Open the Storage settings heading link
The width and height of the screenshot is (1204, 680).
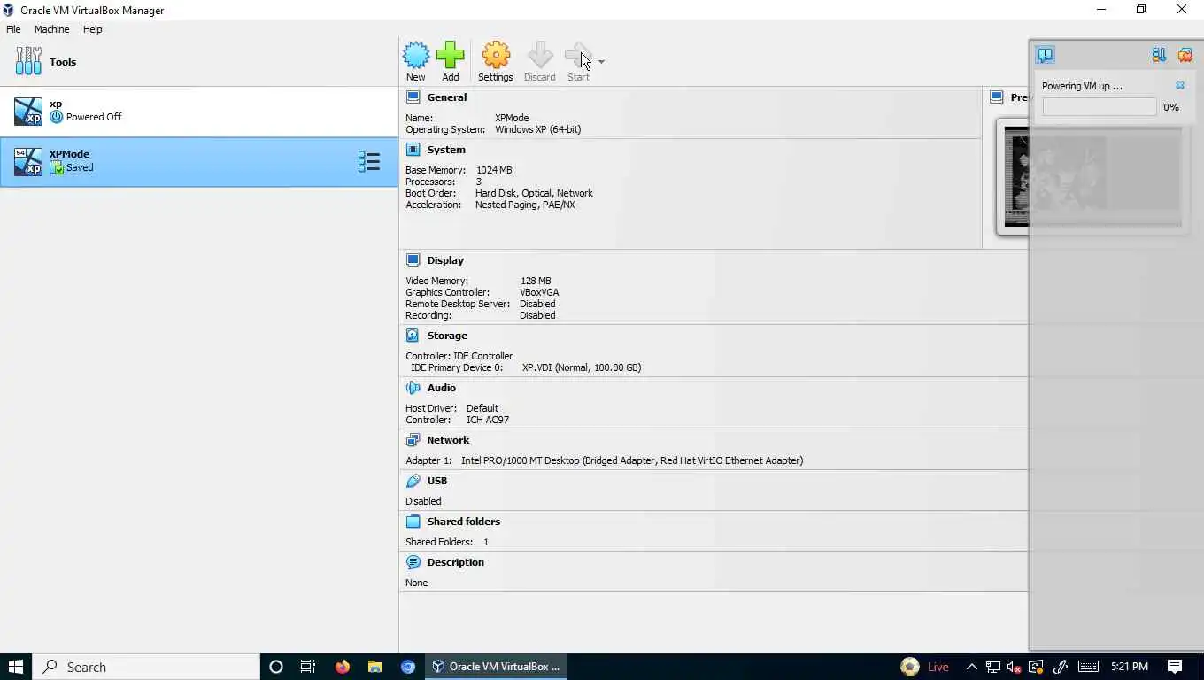[x=447, y=336]
